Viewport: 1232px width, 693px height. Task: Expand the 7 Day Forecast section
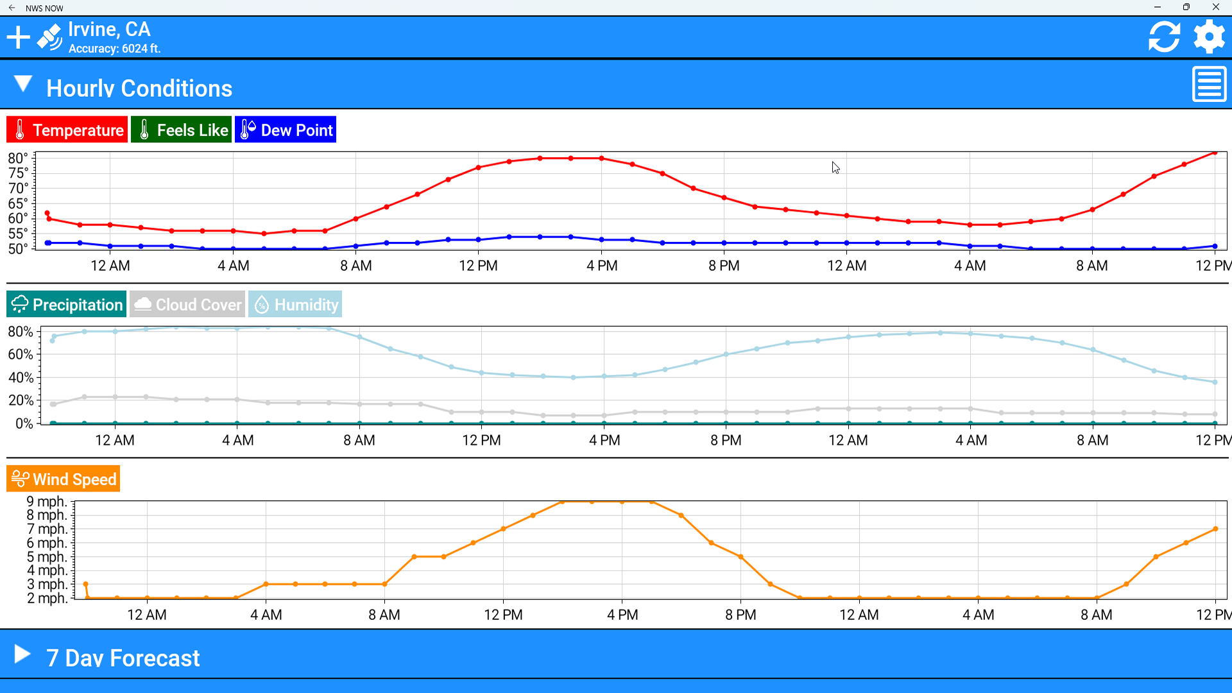(x=24, y=654)
